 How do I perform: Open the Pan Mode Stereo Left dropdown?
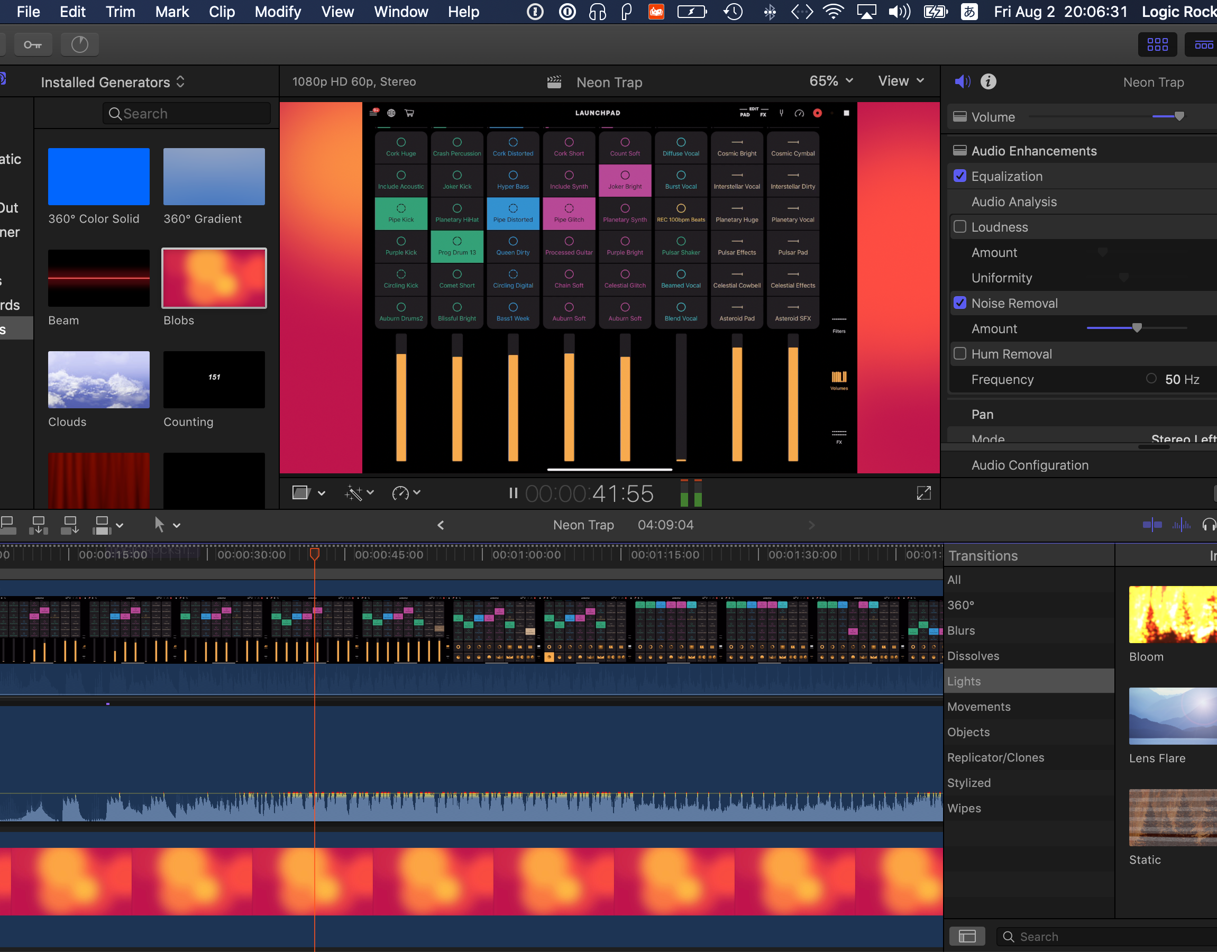(1184, 438)
